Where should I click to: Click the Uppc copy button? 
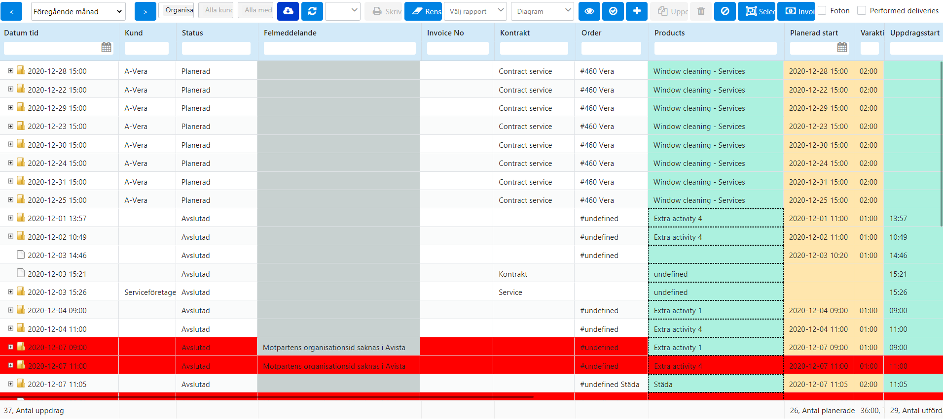[x=669, y=11]
